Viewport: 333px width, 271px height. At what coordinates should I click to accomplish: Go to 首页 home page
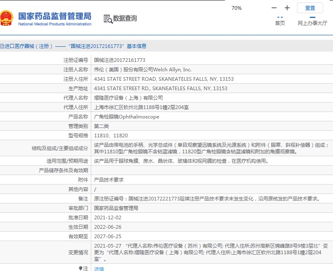point(280,23)
